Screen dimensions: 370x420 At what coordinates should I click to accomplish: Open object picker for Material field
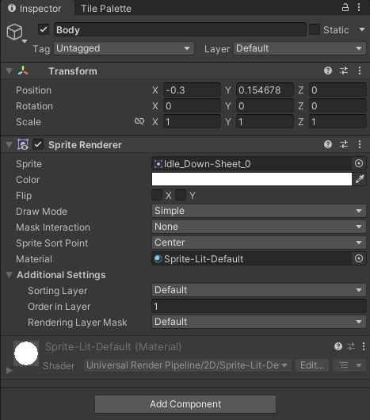pyautogui.click(x=359, y=259)
